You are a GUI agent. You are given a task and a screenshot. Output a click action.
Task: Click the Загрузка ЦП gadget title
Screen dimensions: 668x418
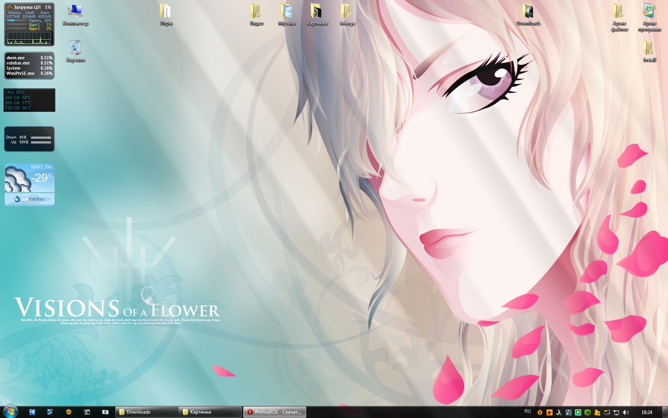tap(27, 7)
